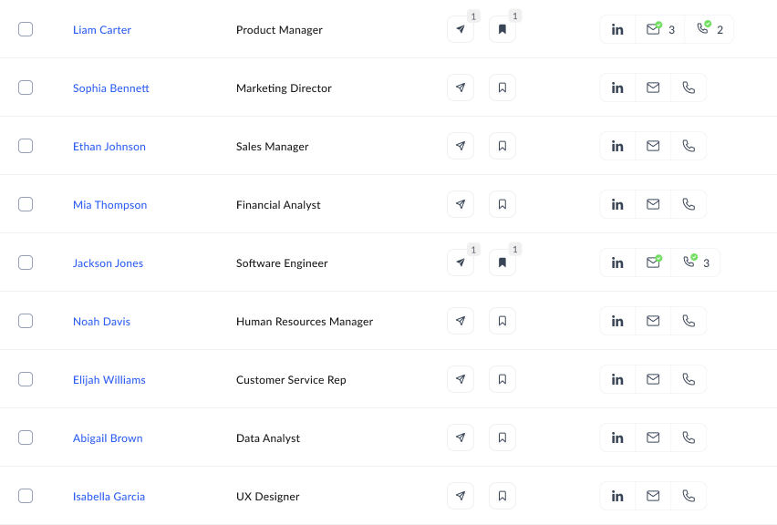Click the Noah Davis name link

tap(101, 322)
